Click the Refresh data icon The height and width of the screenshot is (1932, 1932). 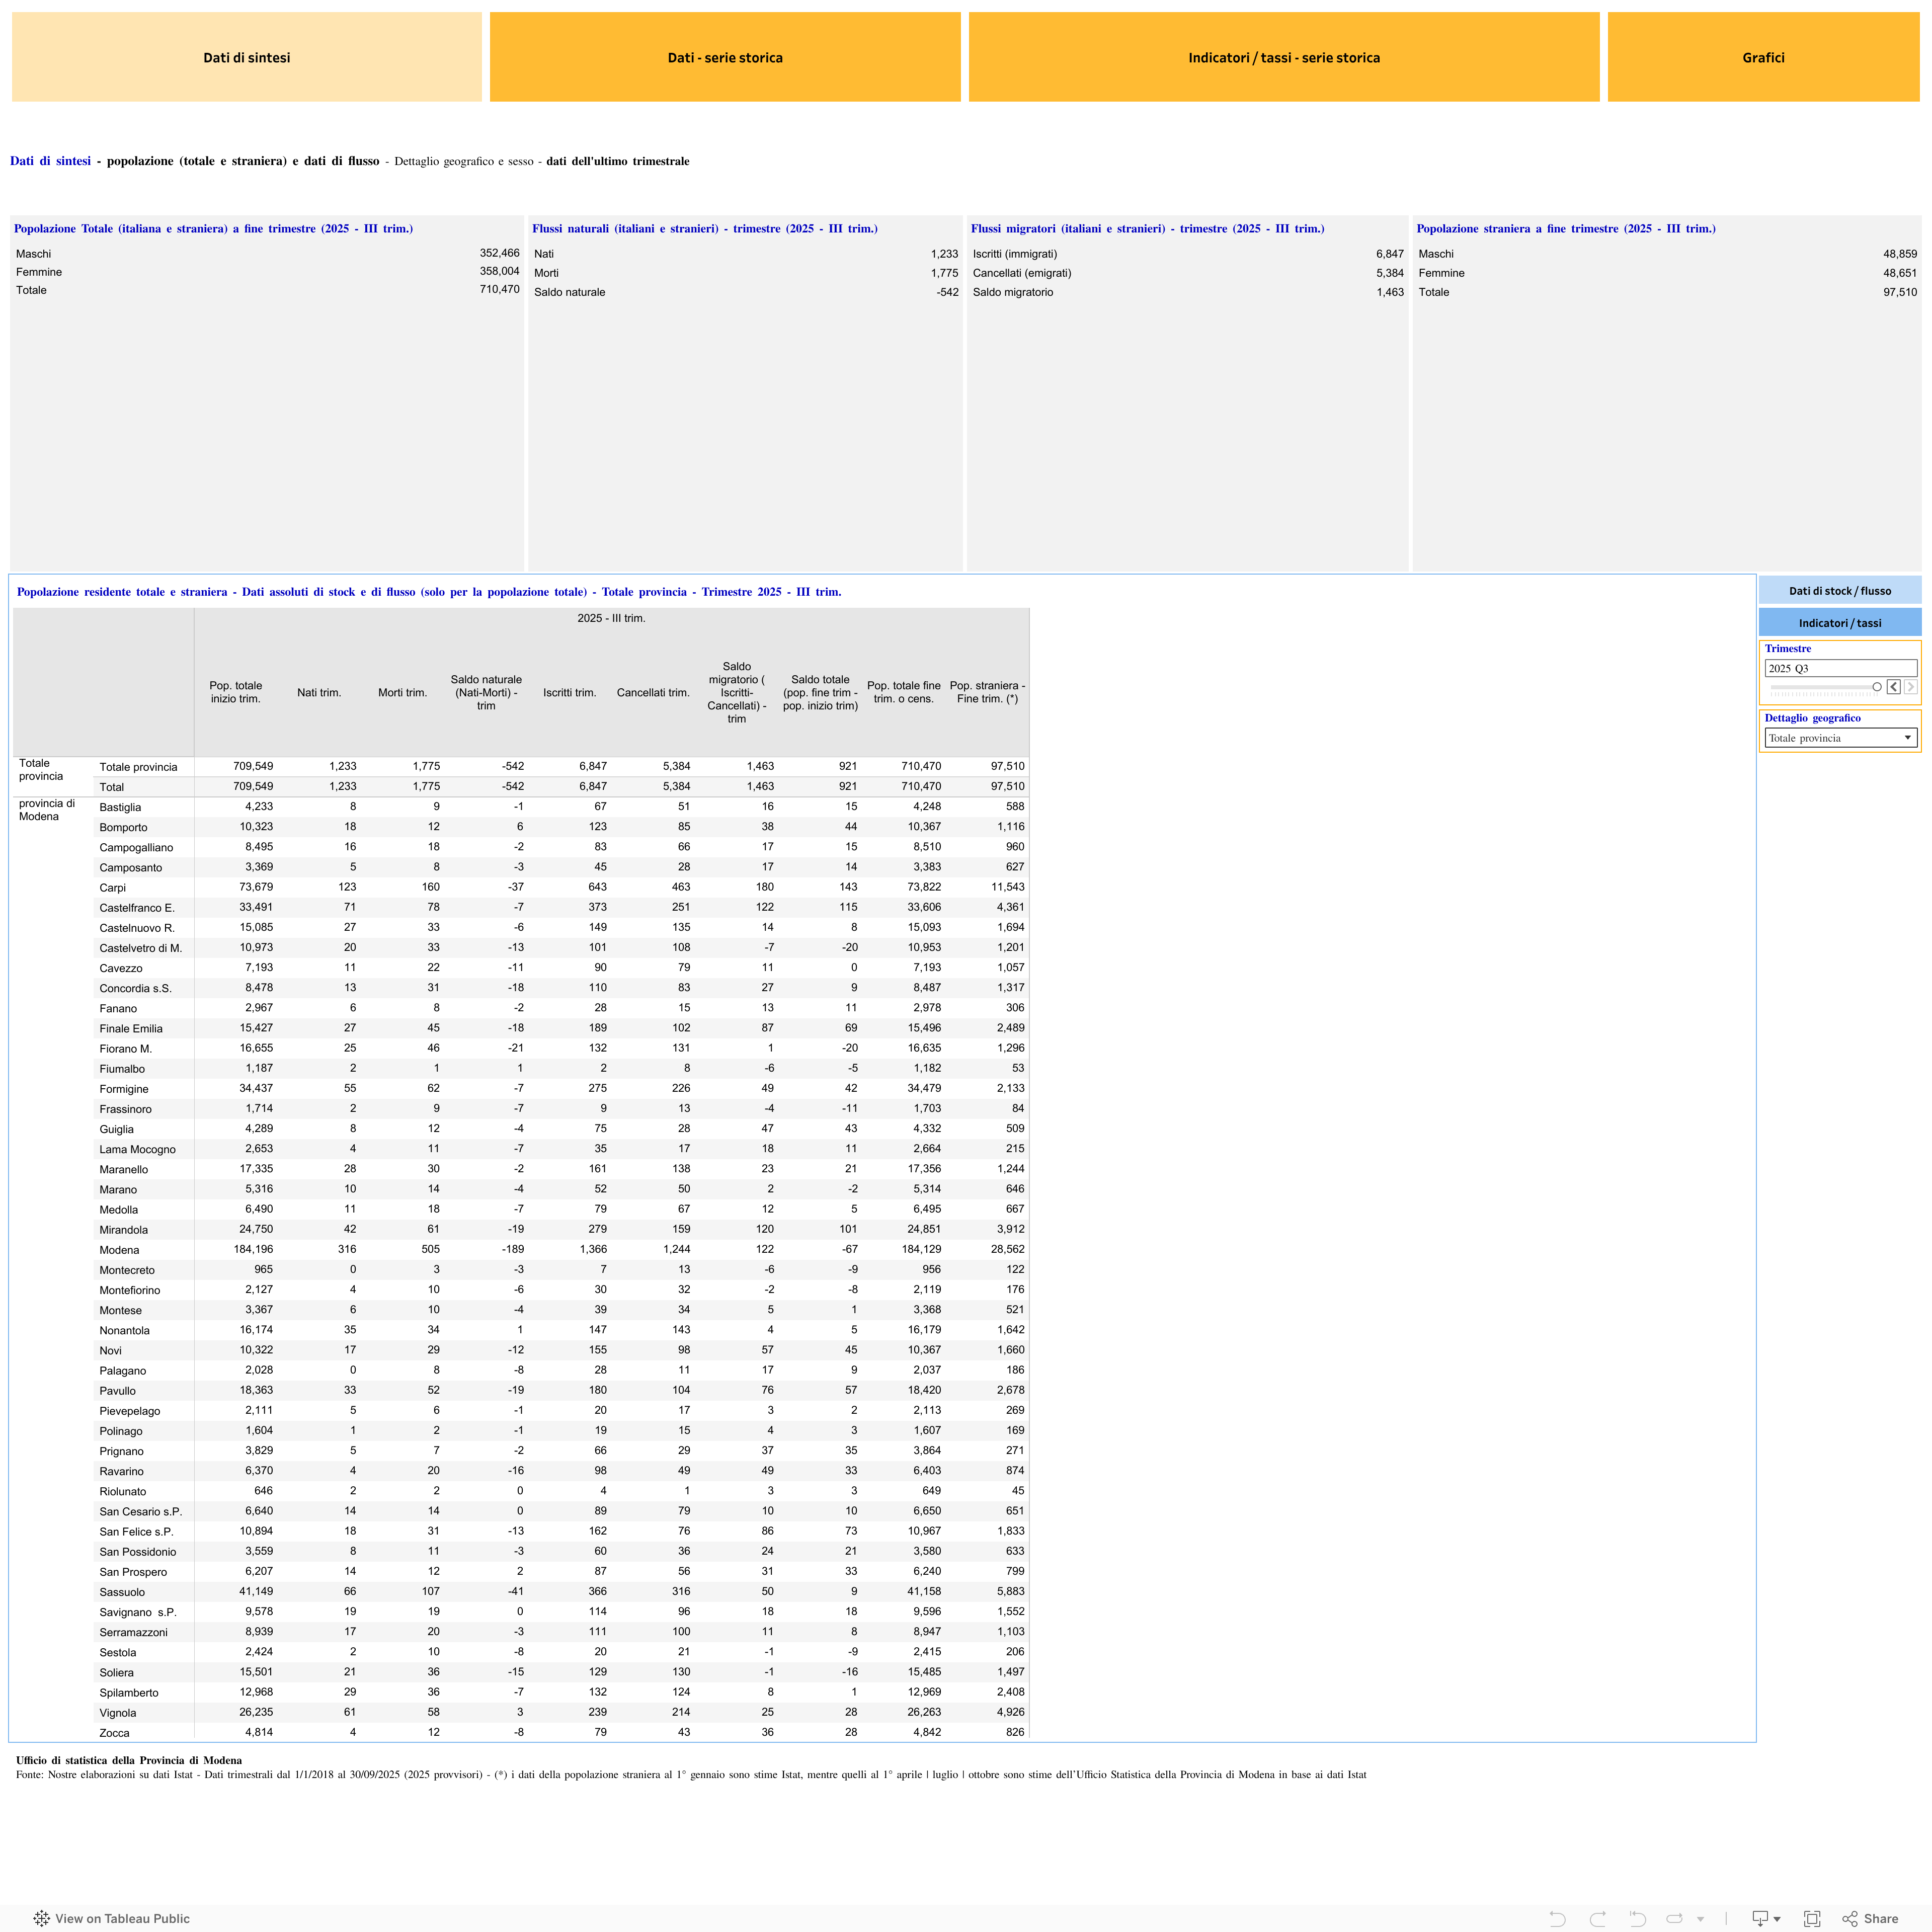pos(1674,1918)
